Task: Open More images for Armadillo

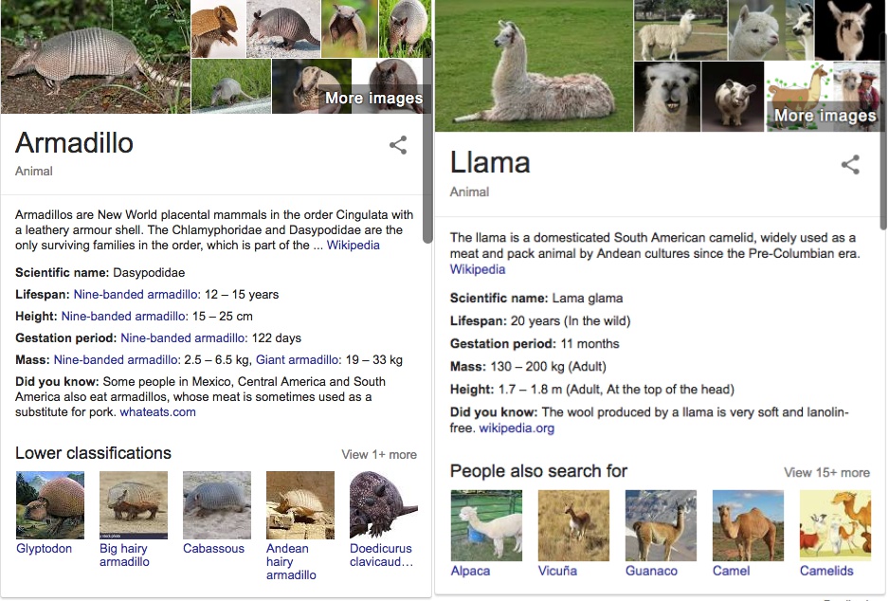Action: [373, 98]
